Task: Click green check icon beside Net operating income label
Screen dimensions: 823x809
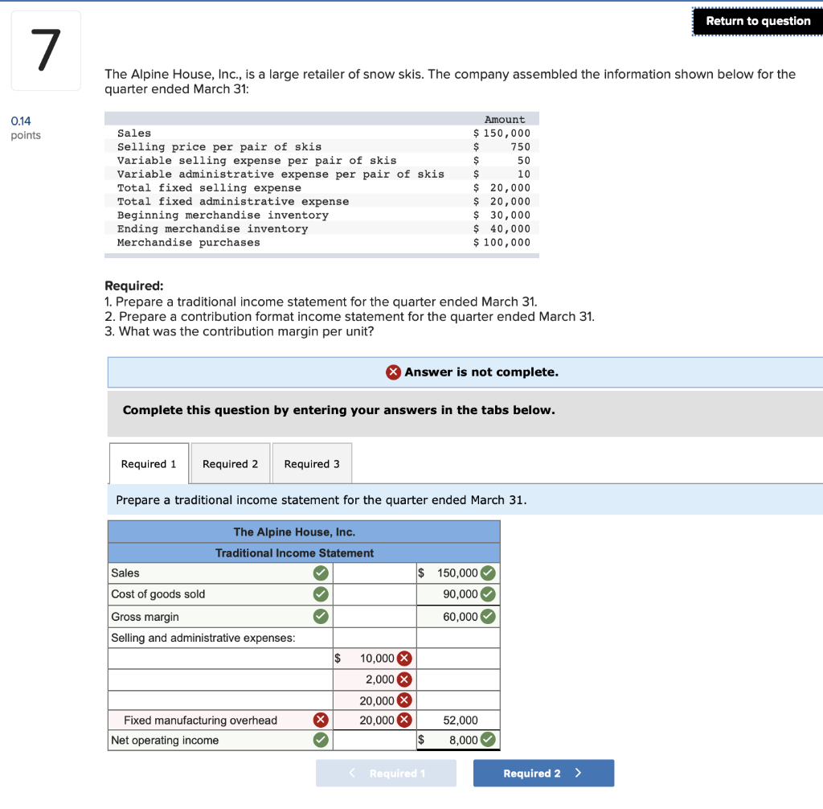Action: tap(321, 740)
